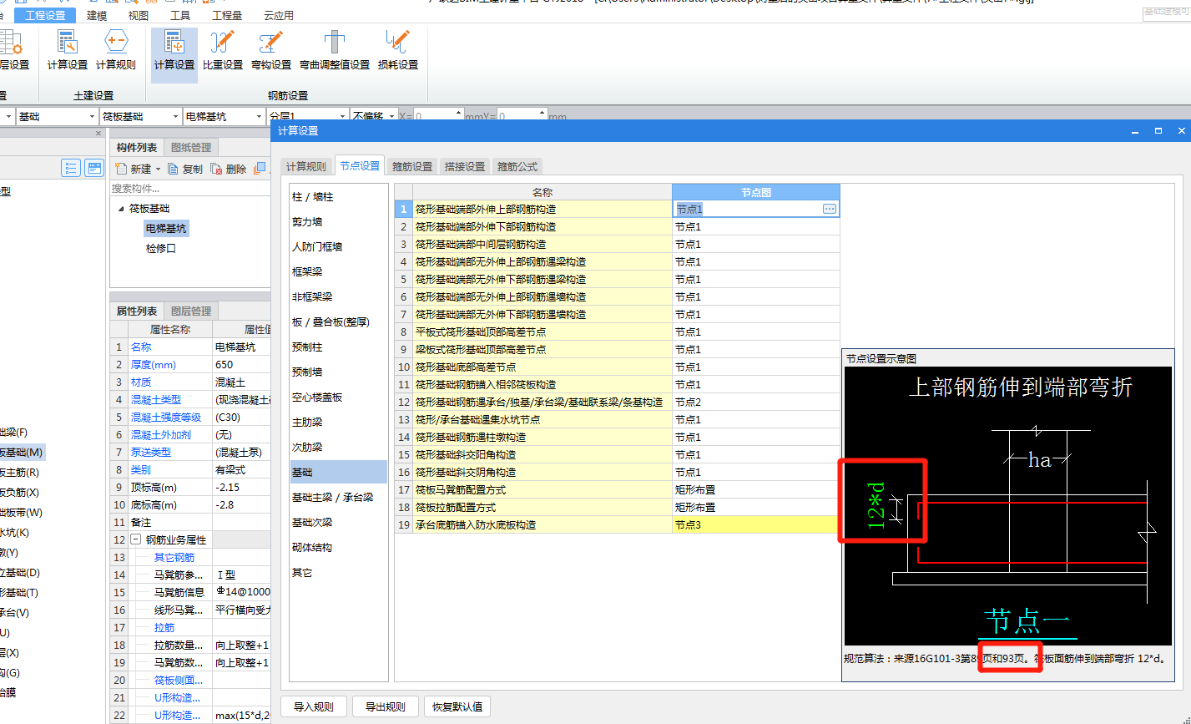Open 弯钩设置 hook settings icon

pos(270,42)
